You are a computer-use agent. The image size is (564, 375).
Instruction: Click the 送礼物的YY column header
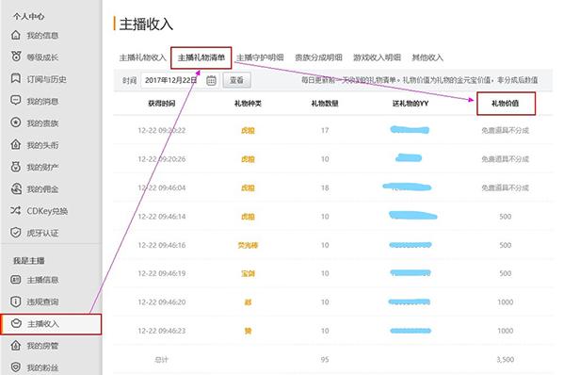point(411,104)
